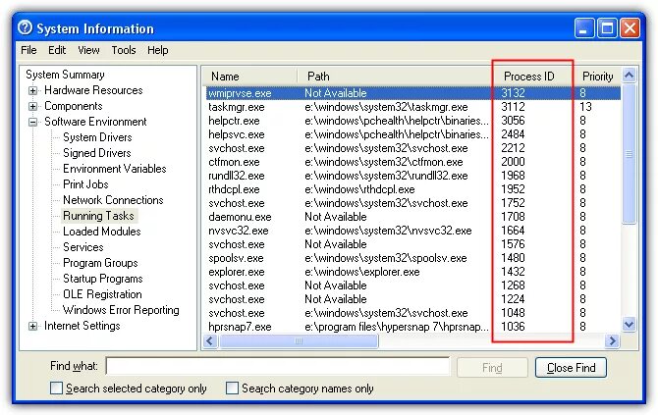
Task: Minimize the System Information window
Action: (584, 28)
